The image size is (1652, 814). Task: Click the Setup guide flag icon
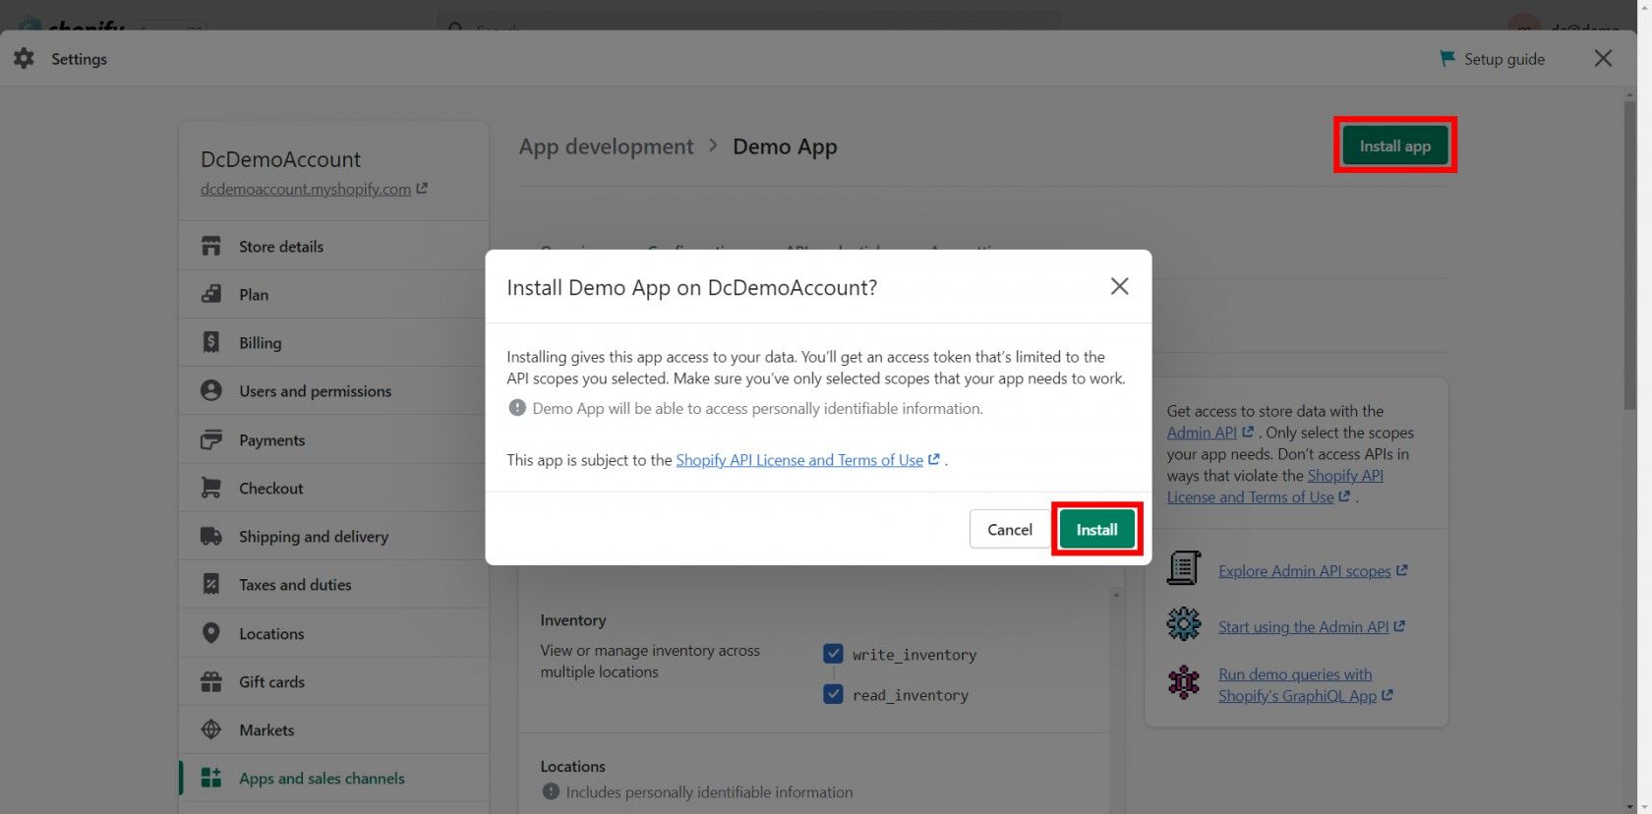[1446, 59]
